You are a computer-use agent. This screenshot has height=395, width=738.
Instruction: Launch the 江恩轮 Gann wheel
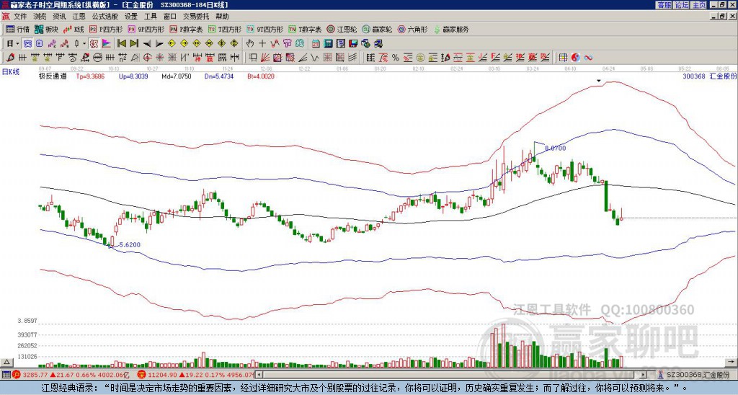coord(342,29)
